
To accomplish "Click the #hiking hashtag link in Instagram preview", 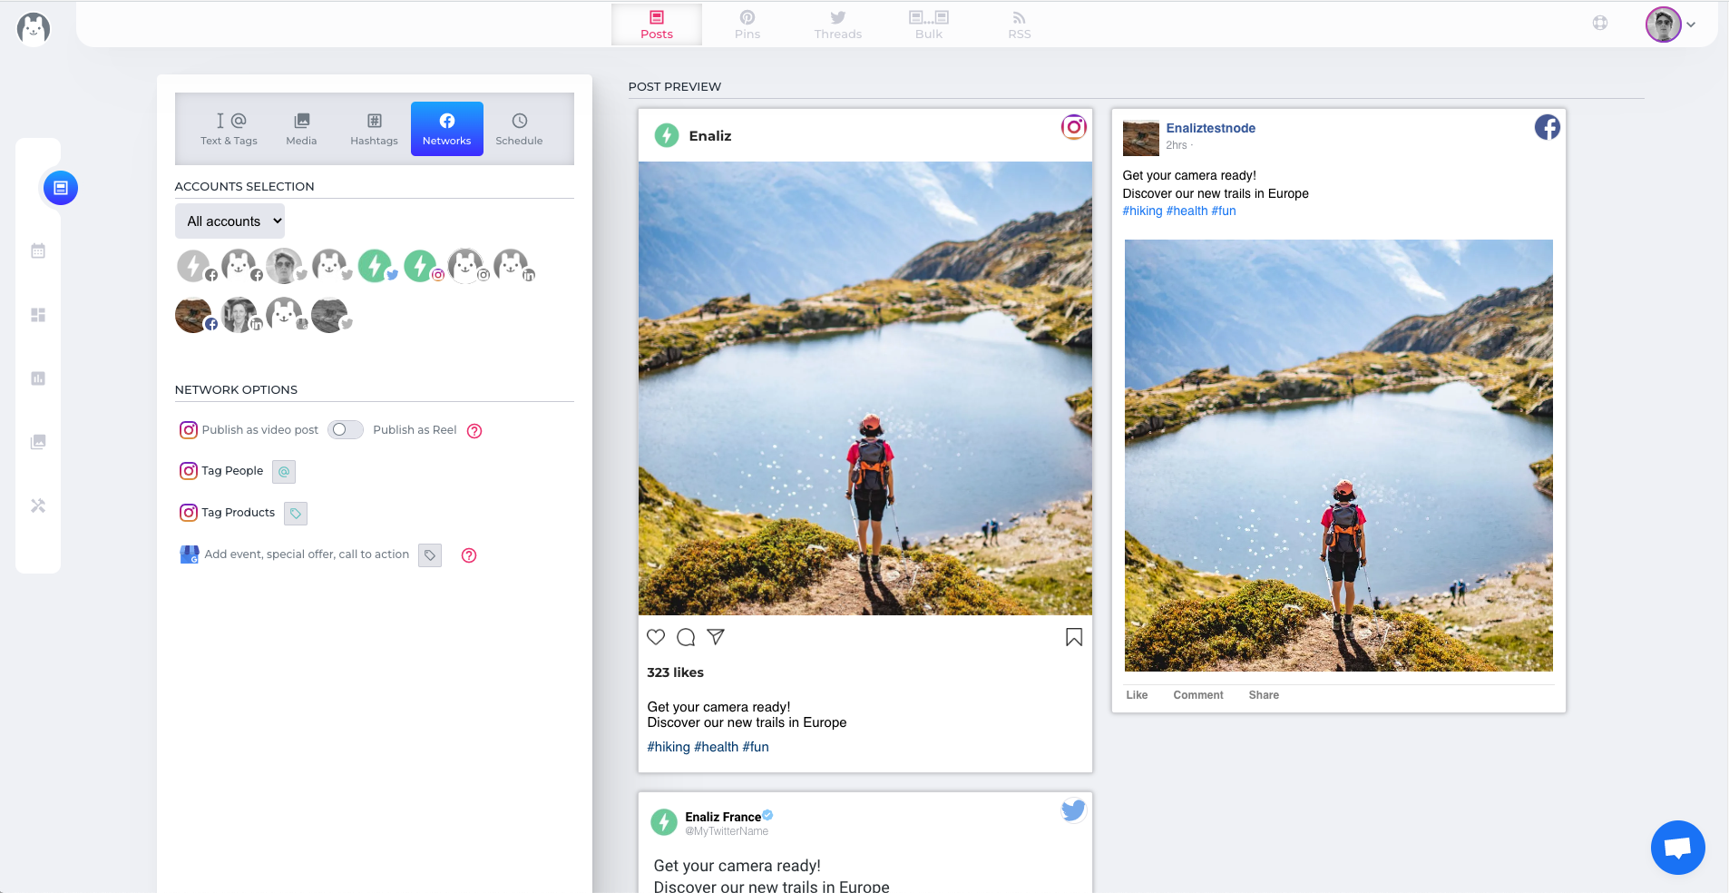I will (669, 746).
